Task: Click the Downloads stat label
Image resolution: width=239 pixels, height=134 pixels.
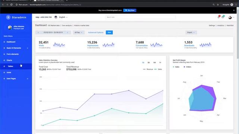Action: pos(189,45)
